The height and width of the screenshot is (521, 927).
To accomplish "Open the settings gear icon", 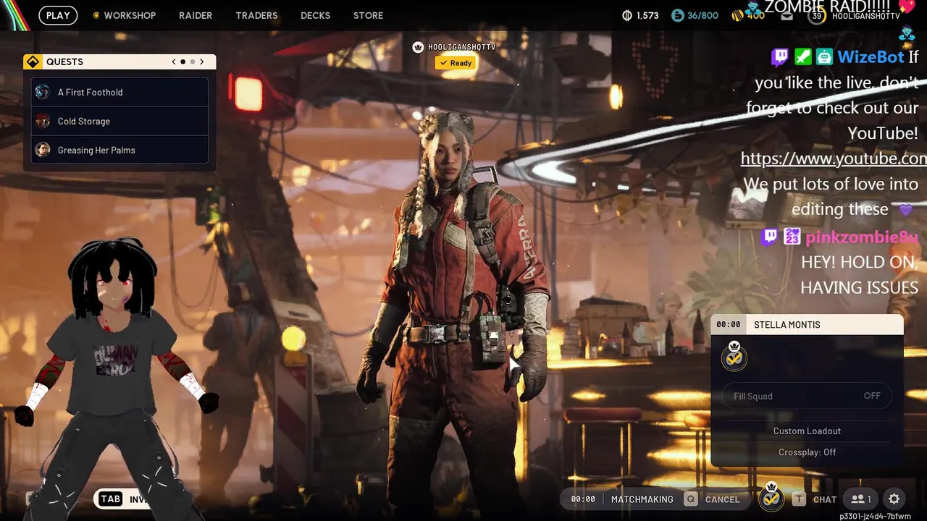I will pyautogui.click(x=894, y=499).
